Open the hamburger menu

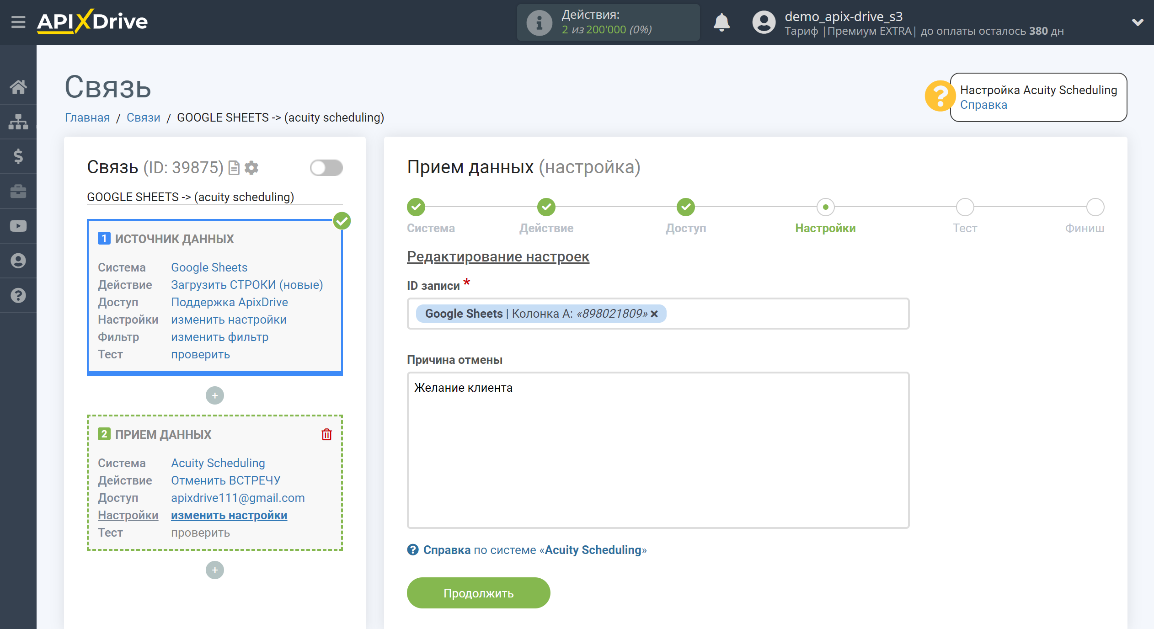pyautogui.click(x=18, y=21)
